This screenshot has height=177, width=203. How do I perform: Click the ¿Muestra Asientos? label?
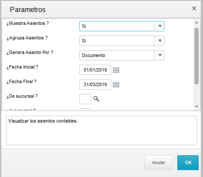(x=27, y=23)
